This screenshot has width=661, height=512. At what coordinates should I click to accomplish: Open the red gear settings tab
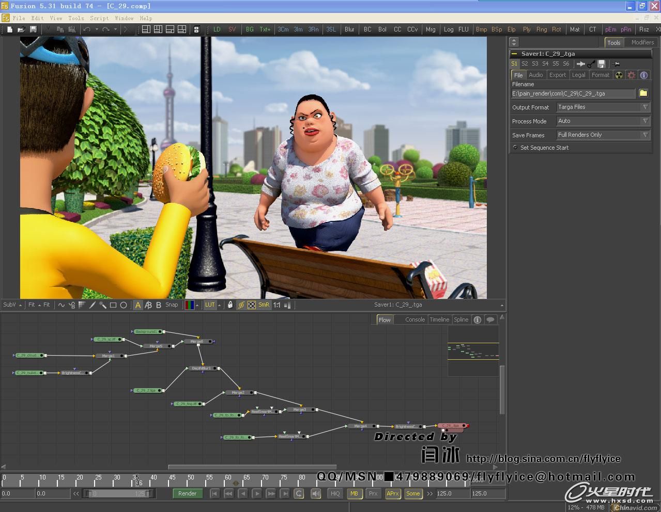(x=632, y=75)
